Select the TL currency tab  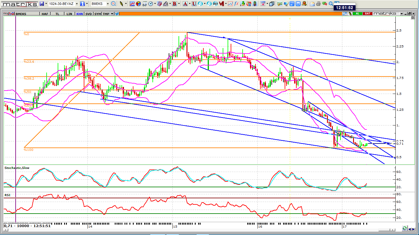pyautogui.click(x=57, y=14)
